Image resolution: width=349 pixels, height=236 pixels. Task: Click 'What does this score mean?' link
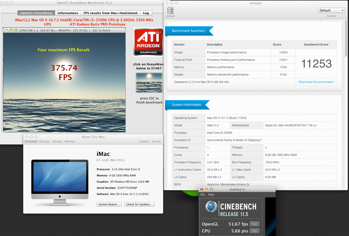pyautogui.click(x=316, y=82)
